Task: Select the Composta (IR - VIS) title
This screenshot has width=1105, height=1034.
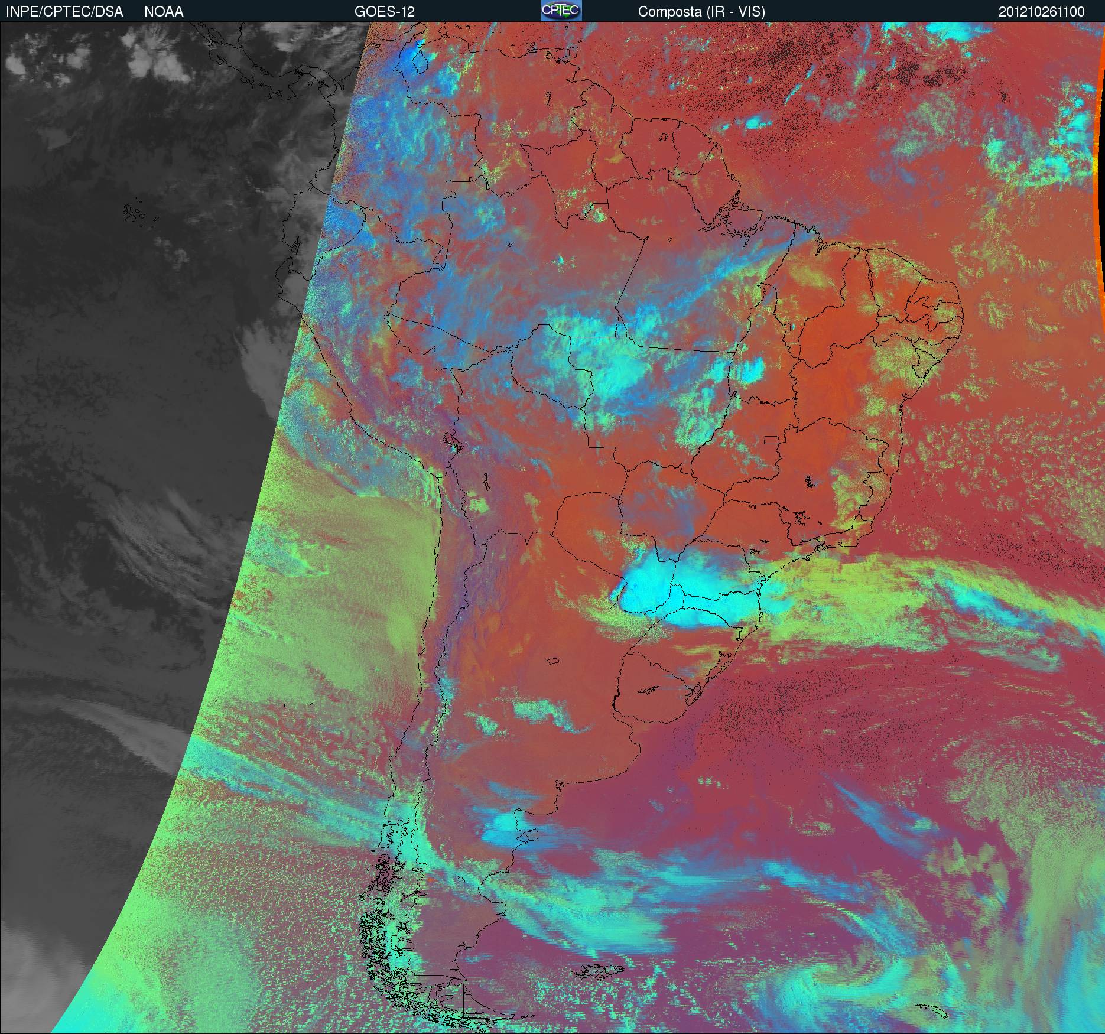Action: 701,12
